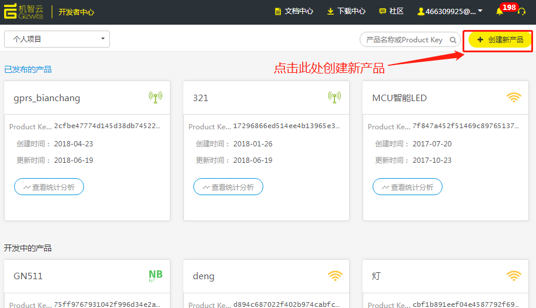Focus the Product Key search field
This screenshot has height=308, width=536.
point(404,40)
